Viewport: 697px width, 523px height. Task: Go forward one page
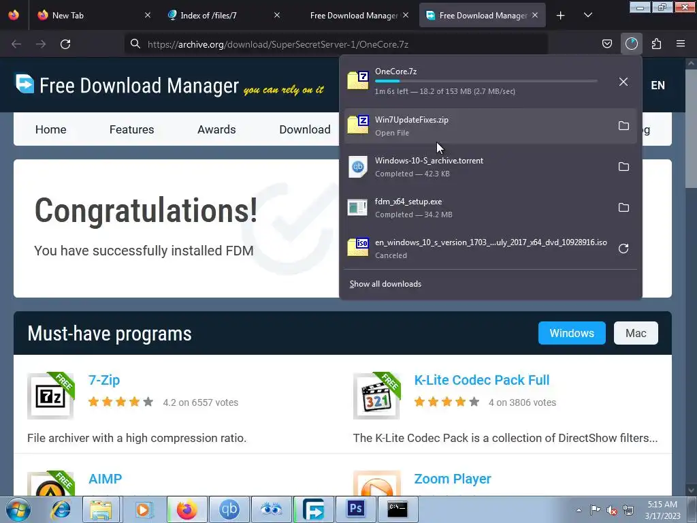[41, 44]
